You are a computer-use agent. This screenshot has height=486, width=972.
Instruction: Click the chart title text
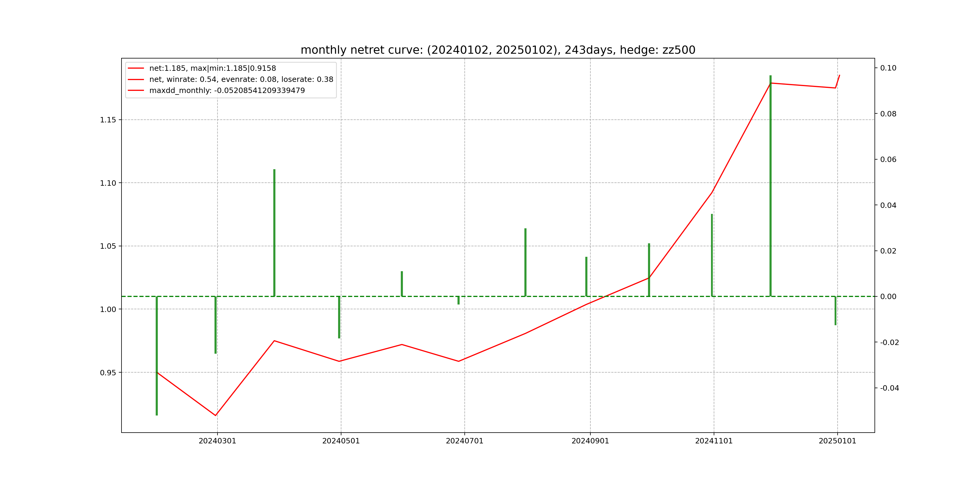tap(498, 50)
